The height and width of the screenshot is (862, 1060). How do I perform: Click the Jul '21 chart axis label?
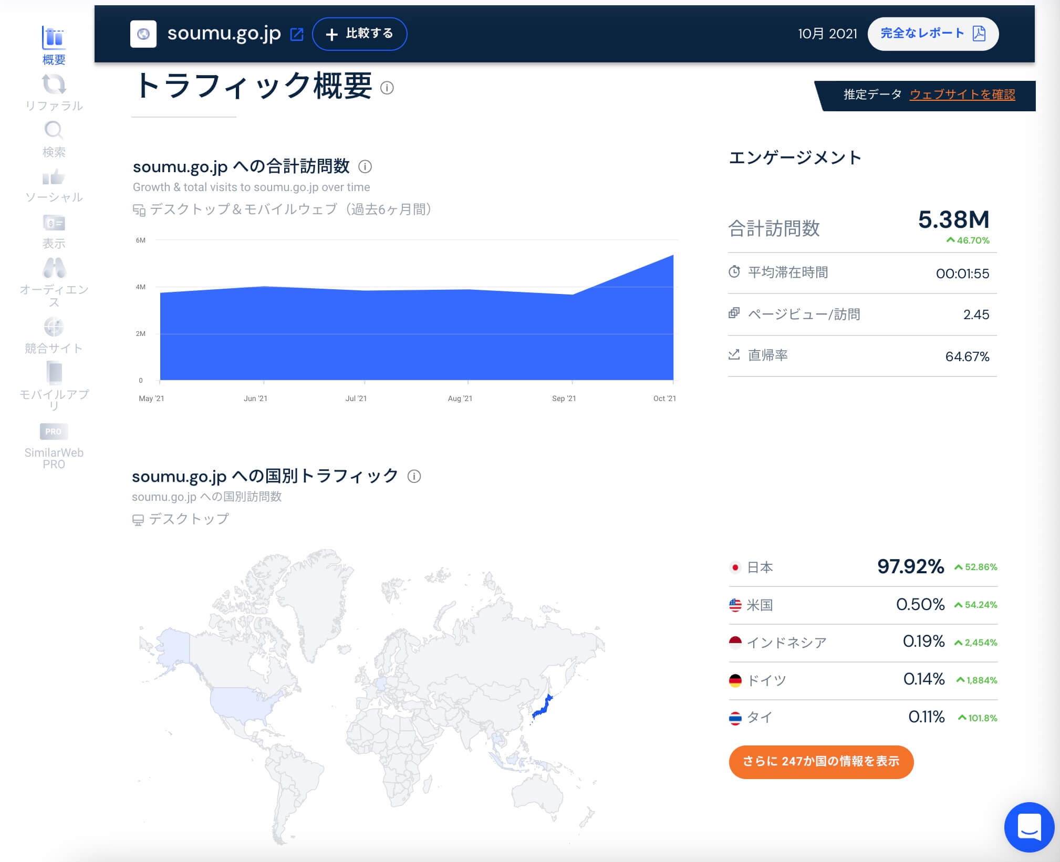[x=356, y=398]
